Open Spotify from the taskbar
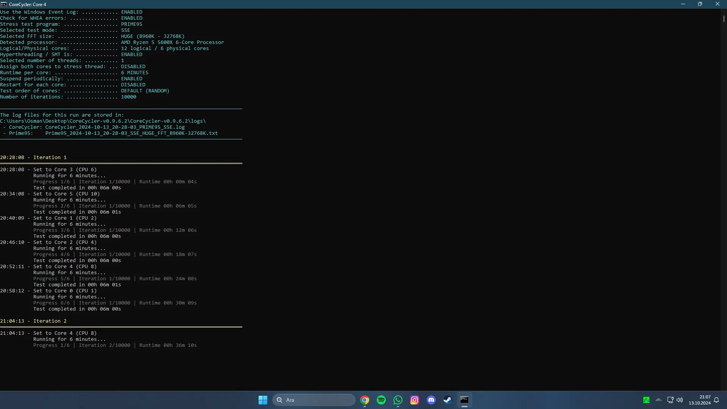This screenshot has width=727, height=409. [381, 400]
